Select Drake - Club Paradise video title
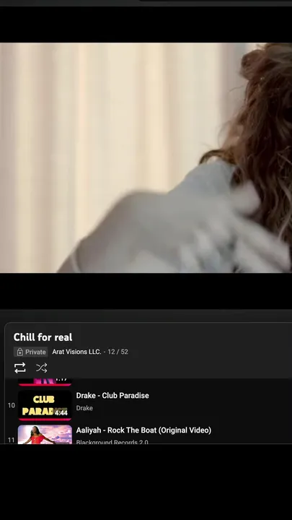 pyautogui.click(x=112, y=395)
